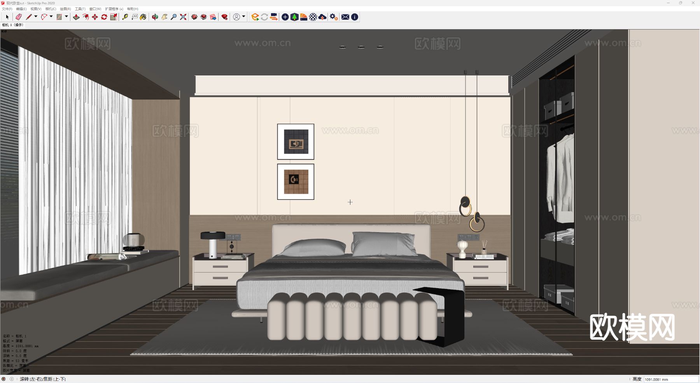The image size is (700, 383).
Task: Activate the Orbit tool
Action: click(x=155, y=17)
